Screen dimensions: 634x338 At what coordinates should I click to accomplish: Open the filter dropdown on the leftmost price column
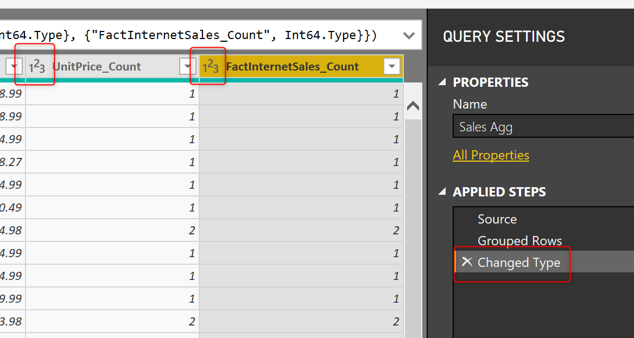click(x=15, y=66)
